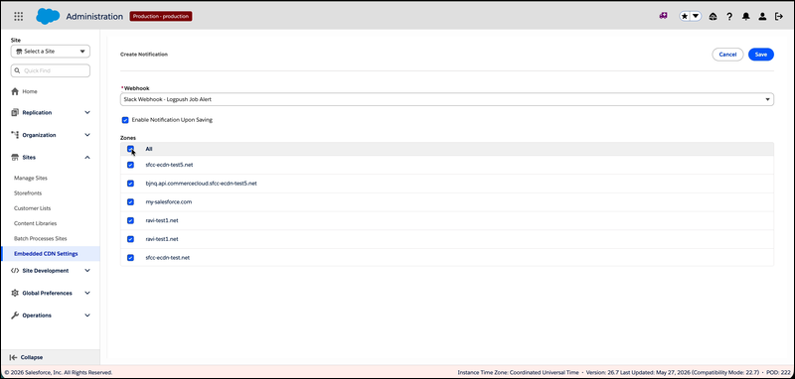The width and height of the screenshot is (795, 379).
Task: Expand the Site Development chevron
Action: click(87, 271)
